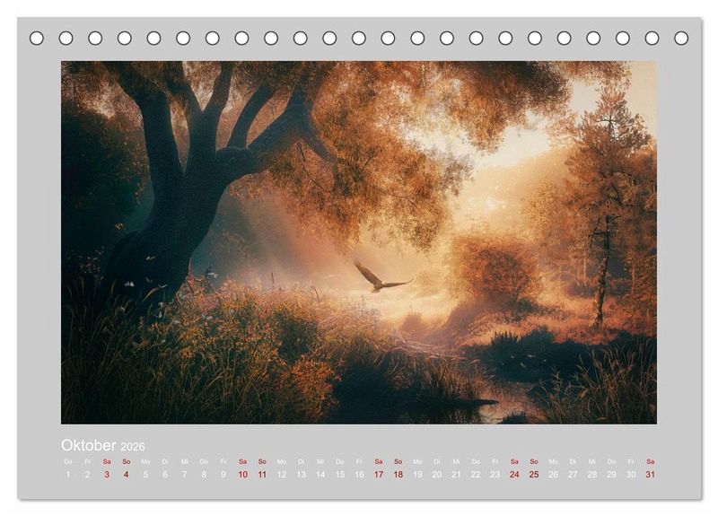This screenshot has height=516, width=718.
Task: Select date 19 in the calendar row
Action: click(x=417, y=475)
